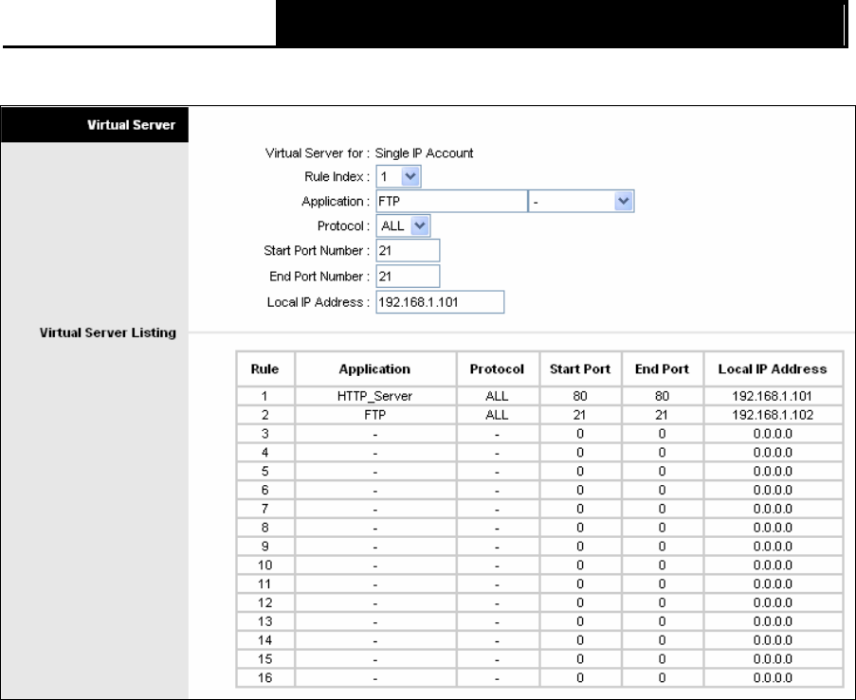Click the Start Port column header
Viewport: 856px width, 700px height.
580,369
